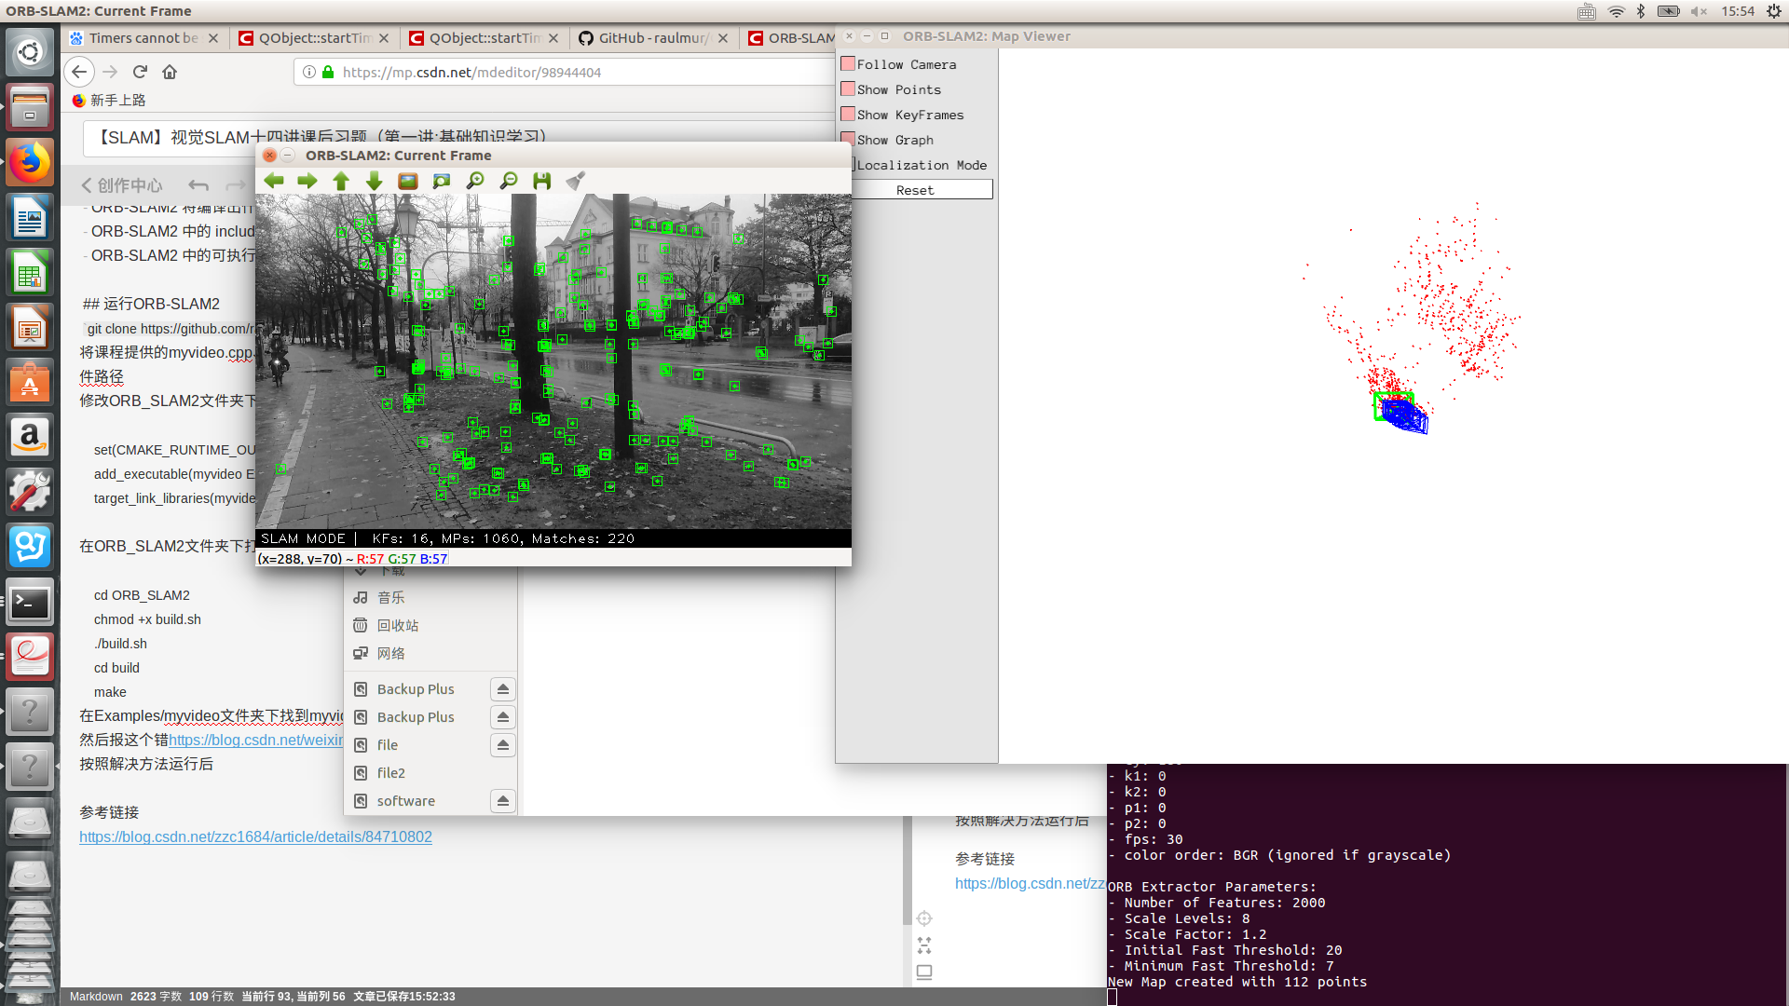Open system session gear menu
Screen dimensions: 1789x1006
(x=1774, y=11)
